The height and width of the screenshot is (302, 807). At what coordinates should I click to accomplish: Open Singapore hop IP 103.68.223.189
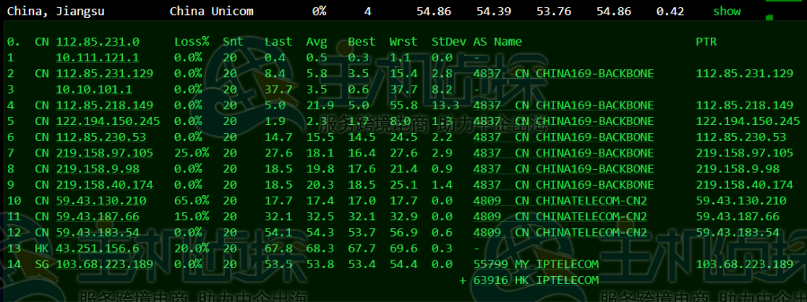tap(105, 265)
